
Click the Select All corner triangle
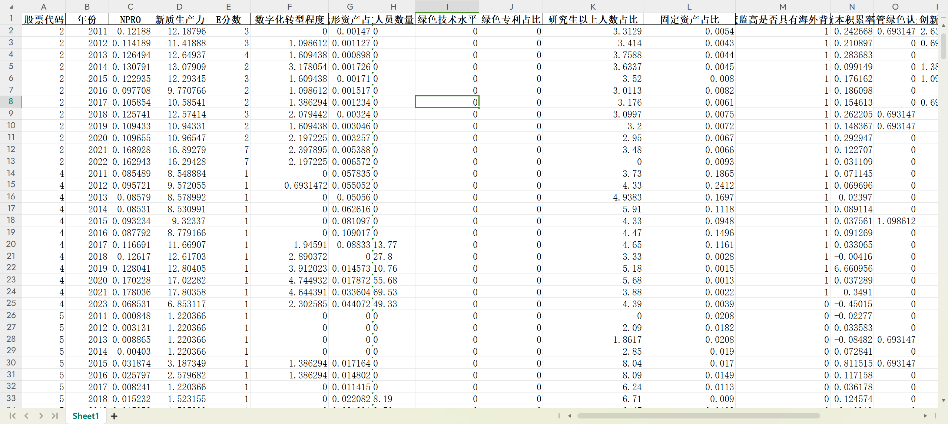11,7
